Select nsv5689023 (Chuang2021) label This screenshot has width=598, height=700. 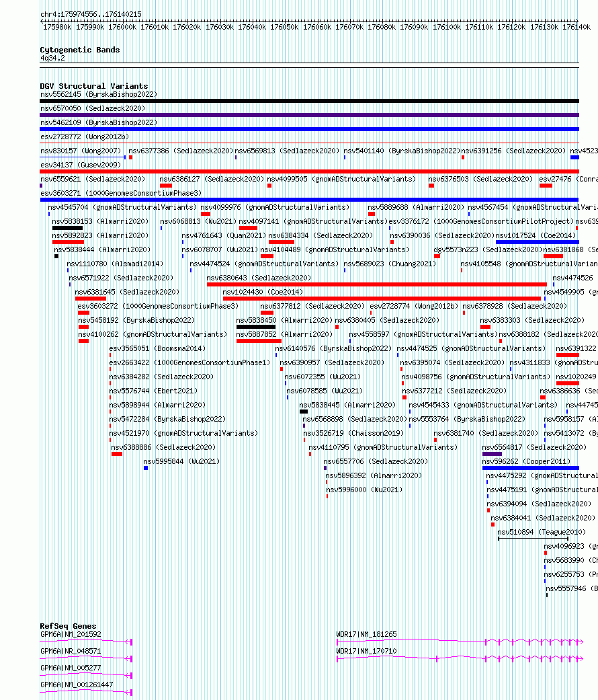tap(390, 264)
